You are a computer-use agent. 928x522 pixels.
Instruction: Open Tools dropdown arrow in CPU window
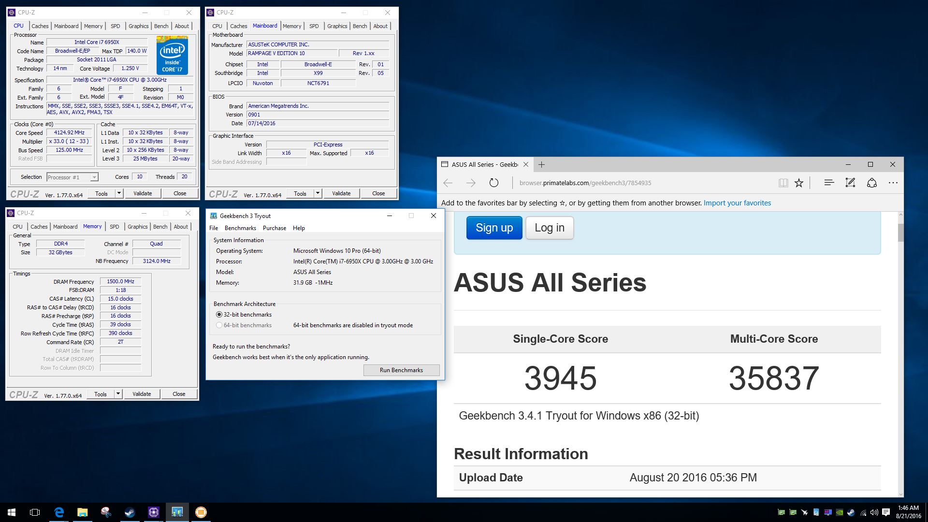[119, 193]
